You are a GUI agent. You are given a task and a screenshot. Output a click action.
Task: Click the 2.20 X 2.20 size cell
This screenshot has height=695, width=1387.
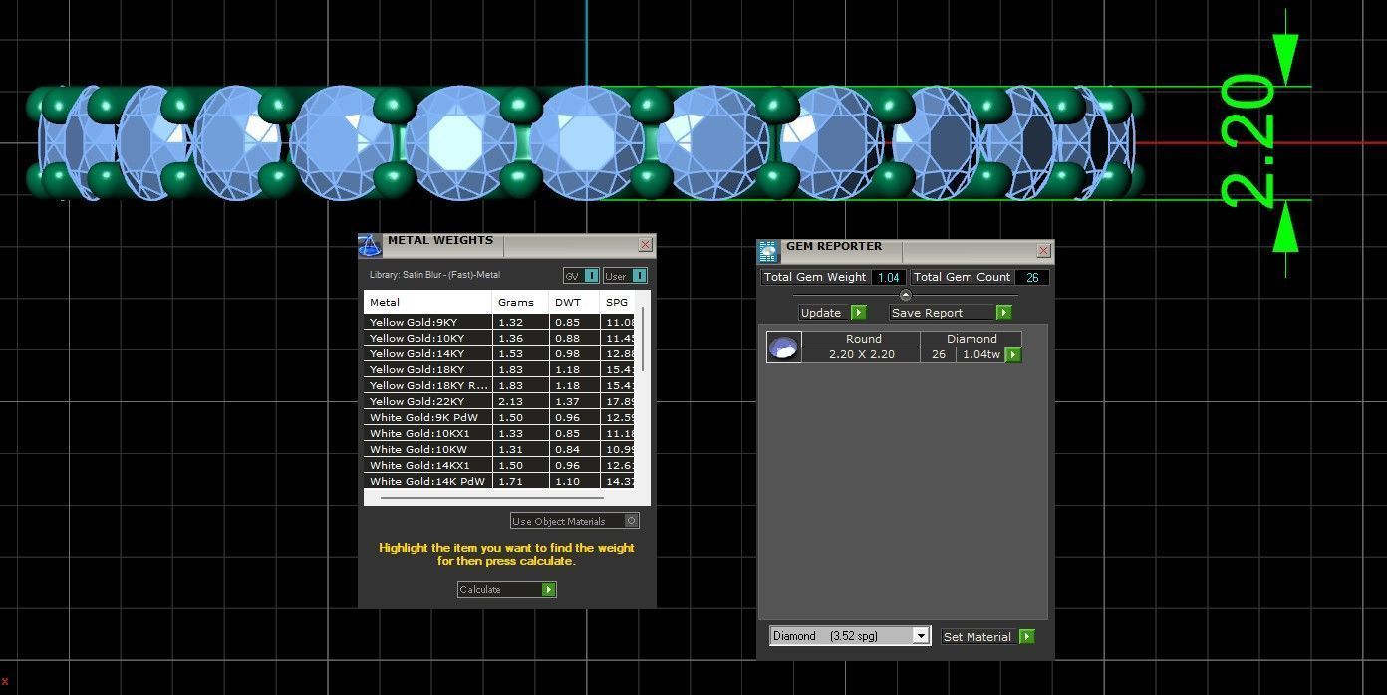(861, 354)
